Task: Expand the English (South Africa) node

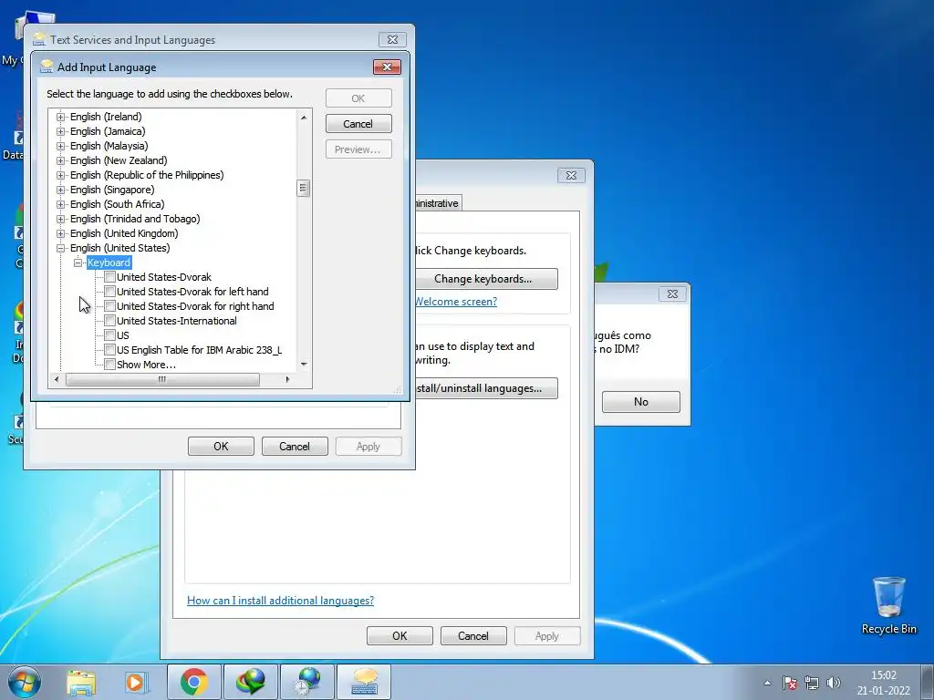Action: (61, 204)
